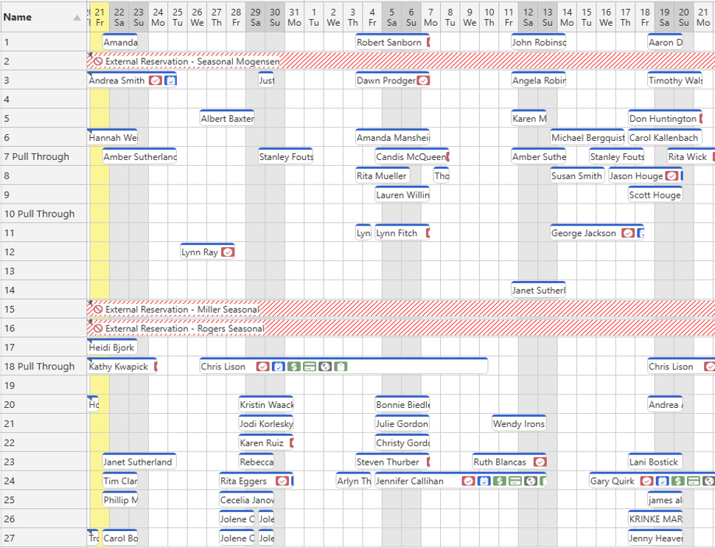Open Albert Baxter's reservation on site 5

pyautogui.click(x=227, y=119)
